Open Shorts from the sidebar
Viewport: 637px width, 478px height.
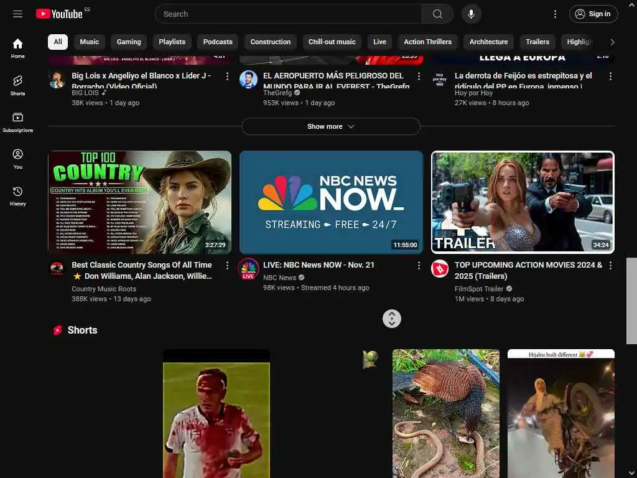click(x=17, y=85)
